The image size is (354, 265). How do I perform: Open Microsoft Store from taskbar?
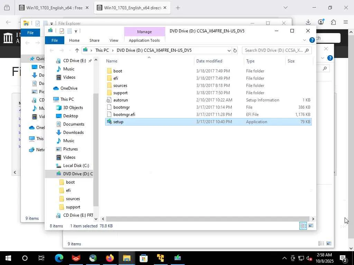(143, 258)
